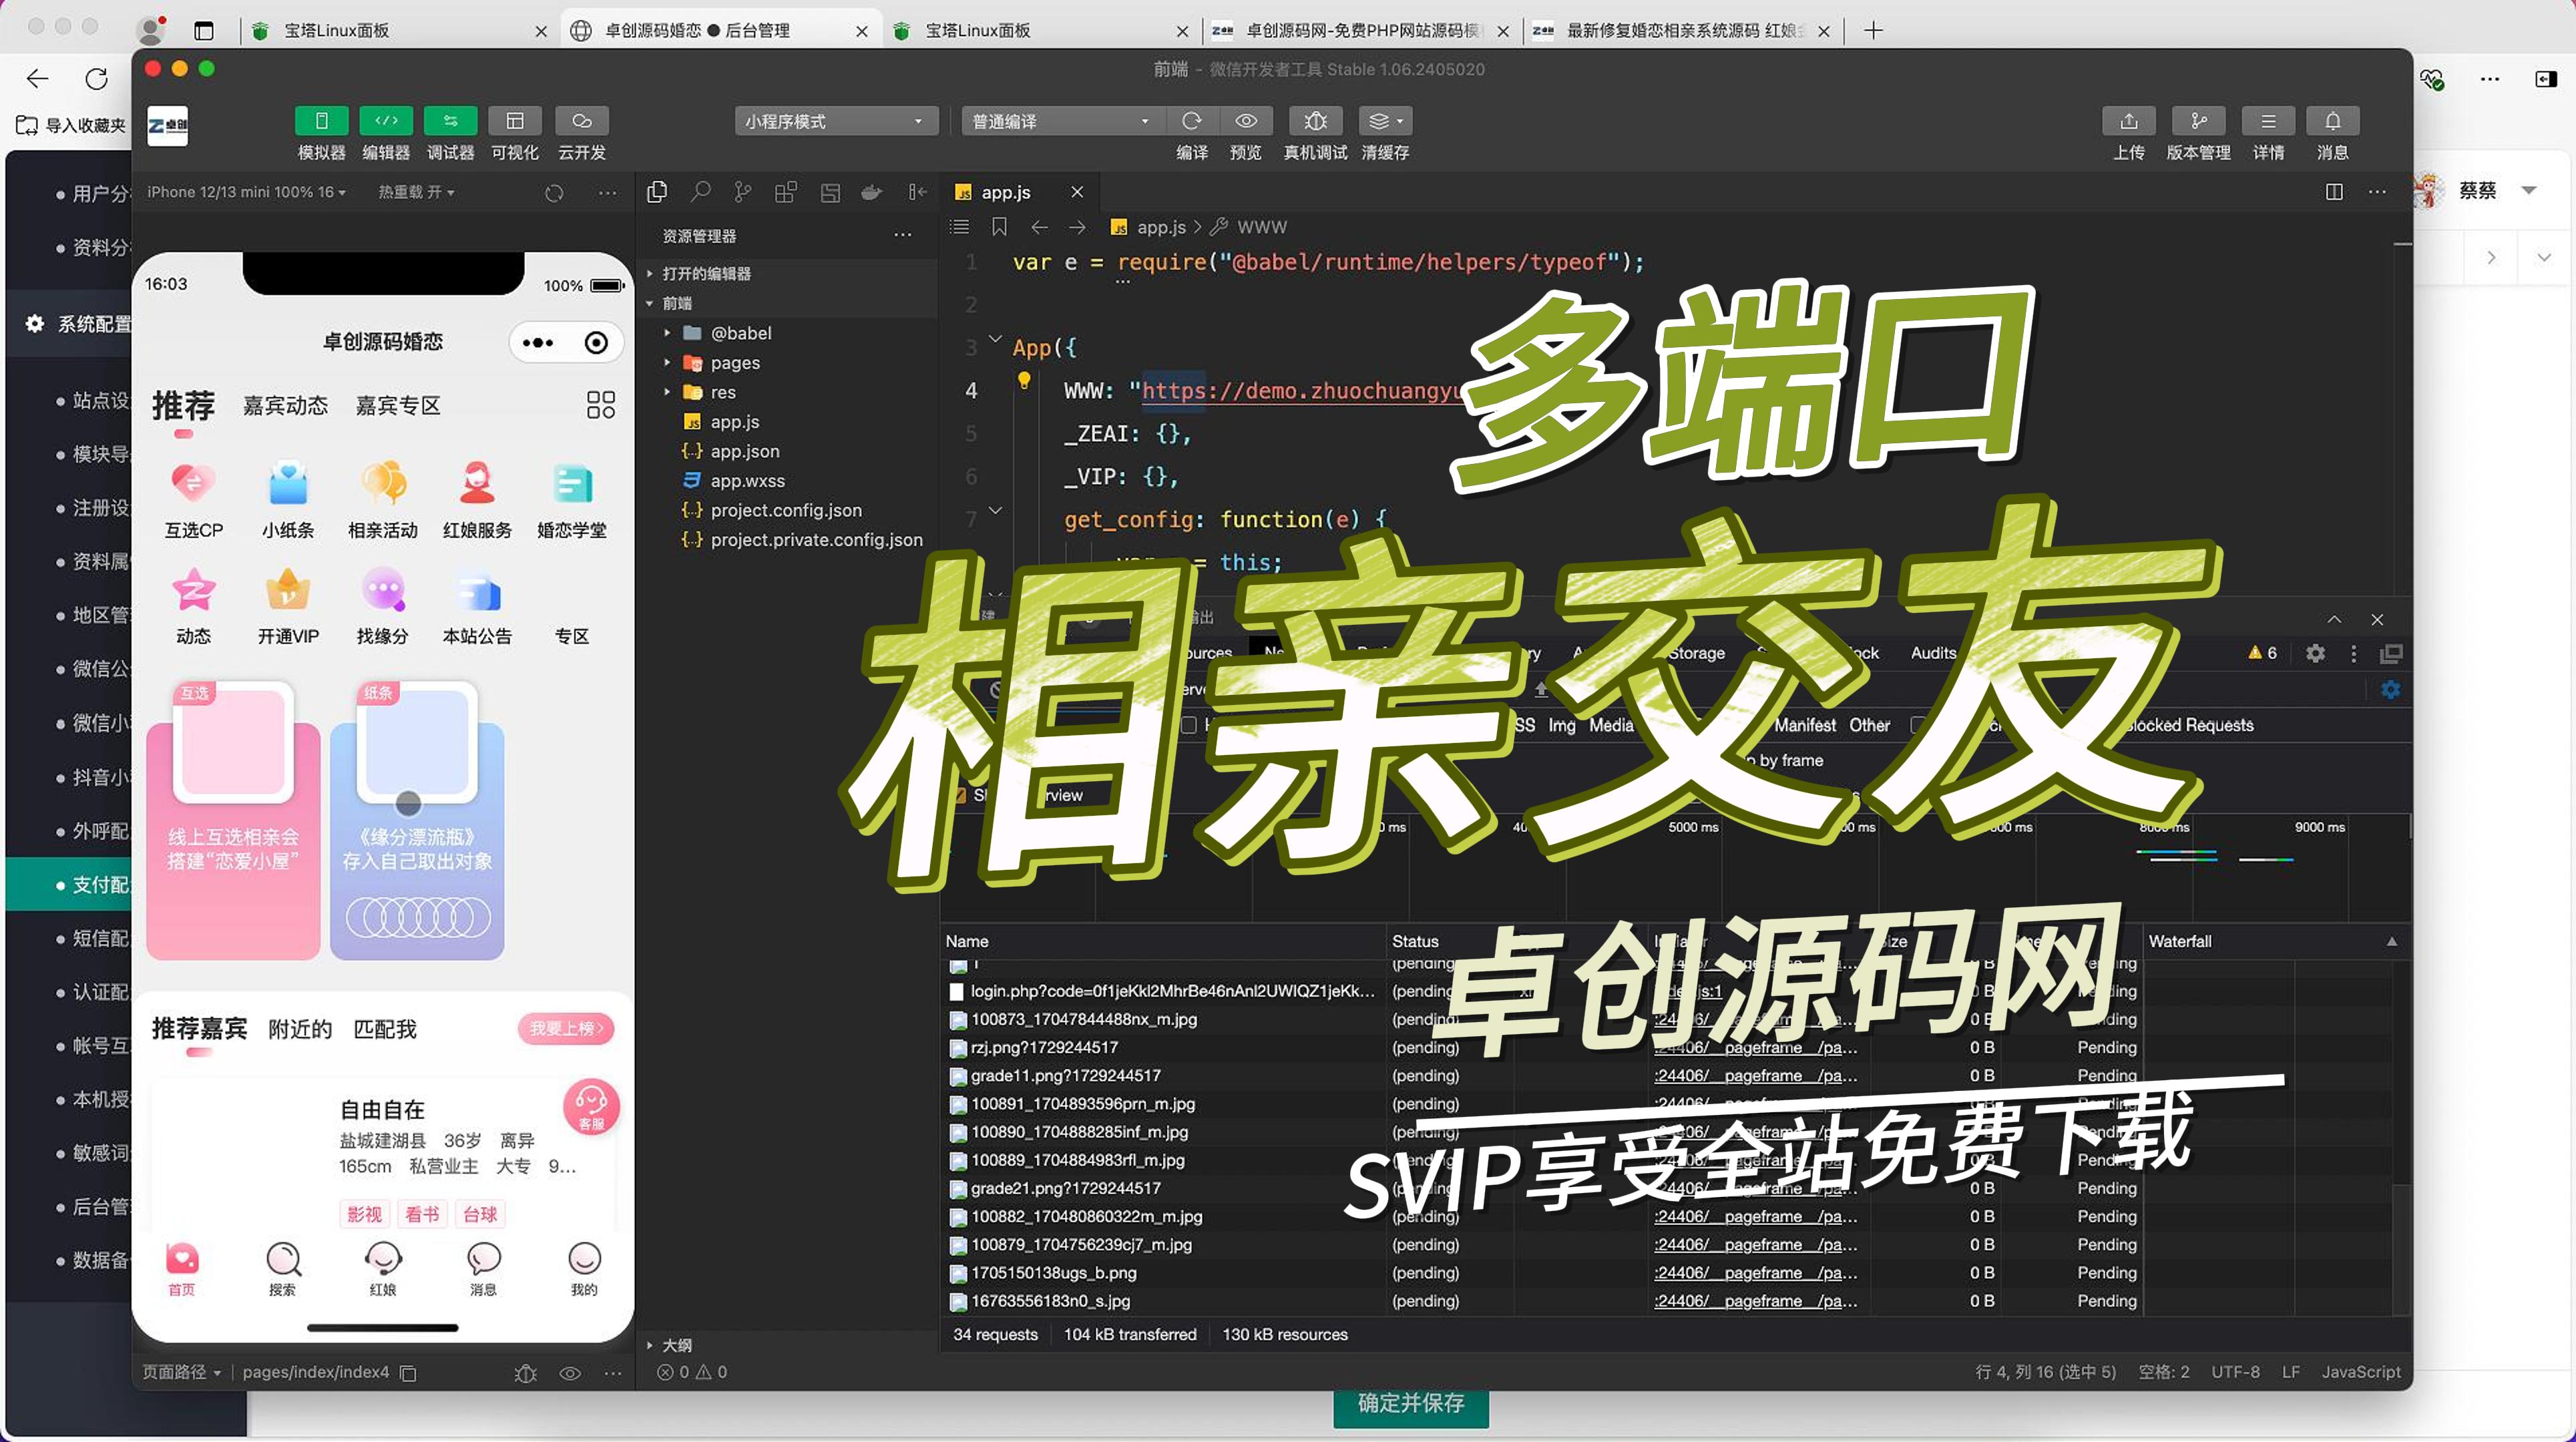The image size is (2576, 1442).
Task: Toggle the 编辑器 editor panel button
Action: 386,122
